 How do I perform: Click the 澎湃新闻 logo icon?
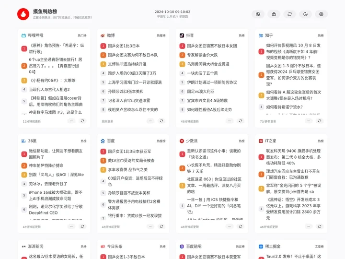pos(23,247)
